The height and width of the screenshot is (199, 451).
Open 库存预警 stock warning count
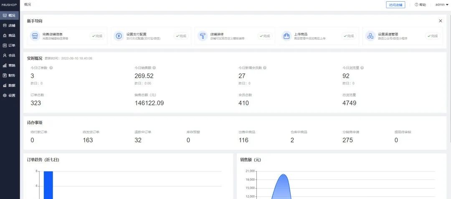[x=188, y=140]
